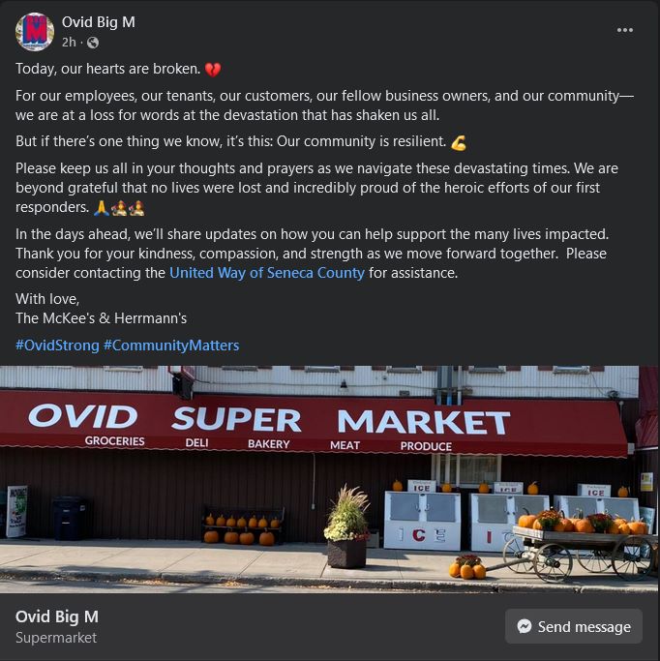Click the Messenger icon inside Send message

pos(525,626)
